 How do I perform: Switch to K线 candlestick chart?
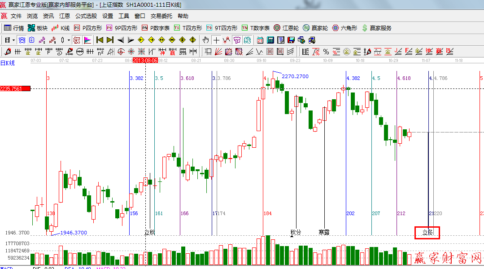[x=61, y=28]
